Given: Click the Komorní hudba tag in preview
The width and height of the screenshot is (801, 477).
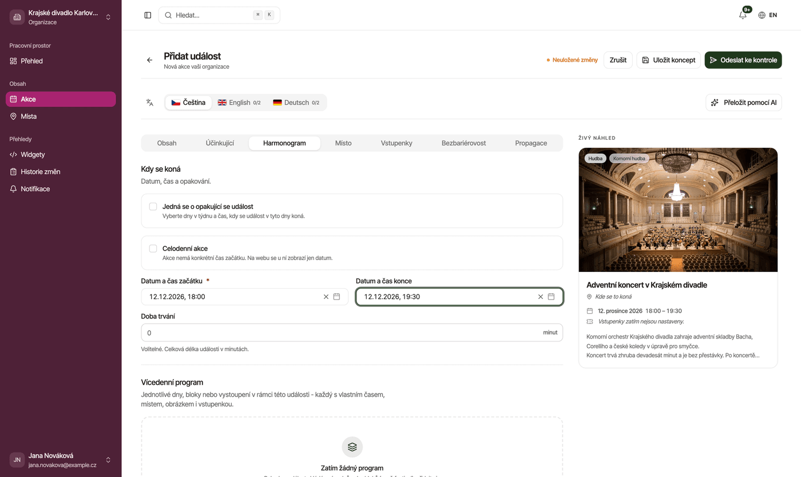Looking at the screenshot, I should (x=629, y=159).
